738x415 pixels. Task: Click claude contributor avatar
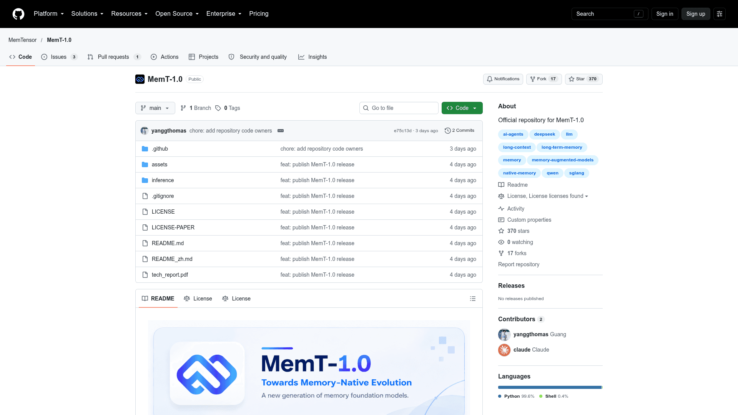coord(504,350)
